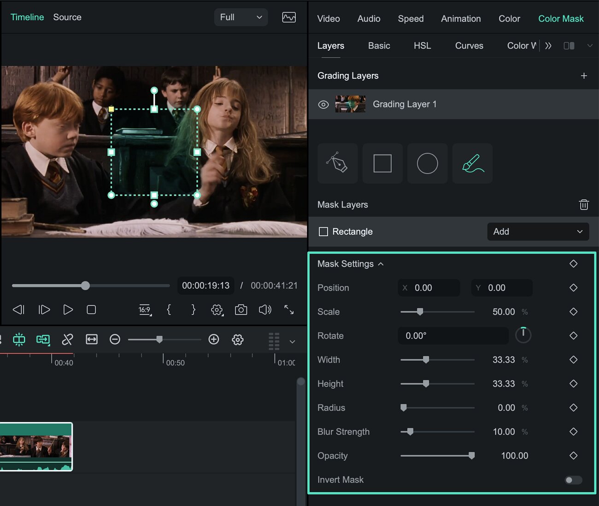
Task: Open the timeline track view options
Action: (x=274, y=341)
